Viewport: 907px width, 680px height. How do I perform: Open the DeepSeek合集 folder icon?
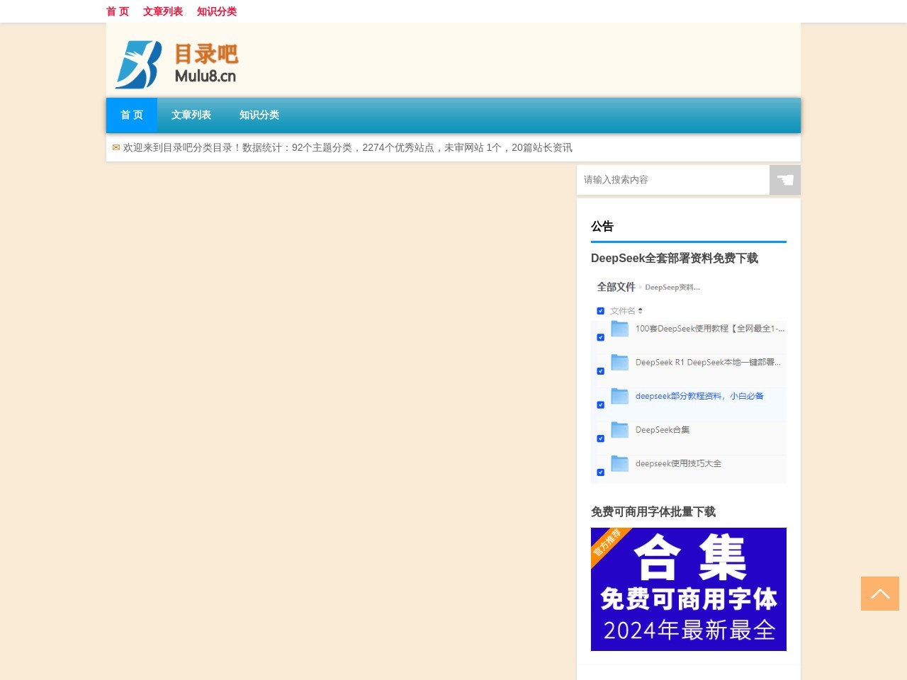coord(619,430)
